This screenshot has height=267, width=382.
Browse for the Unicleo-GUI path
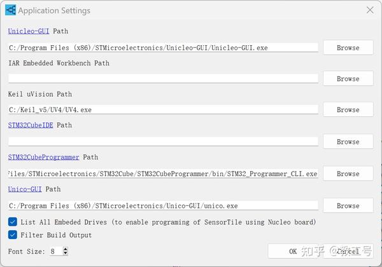[348, 48]
